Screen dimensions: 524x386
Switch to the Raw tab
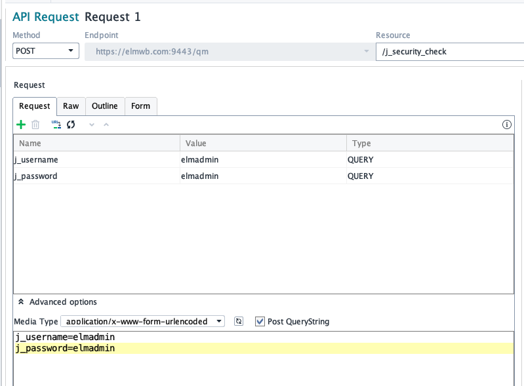71,106
